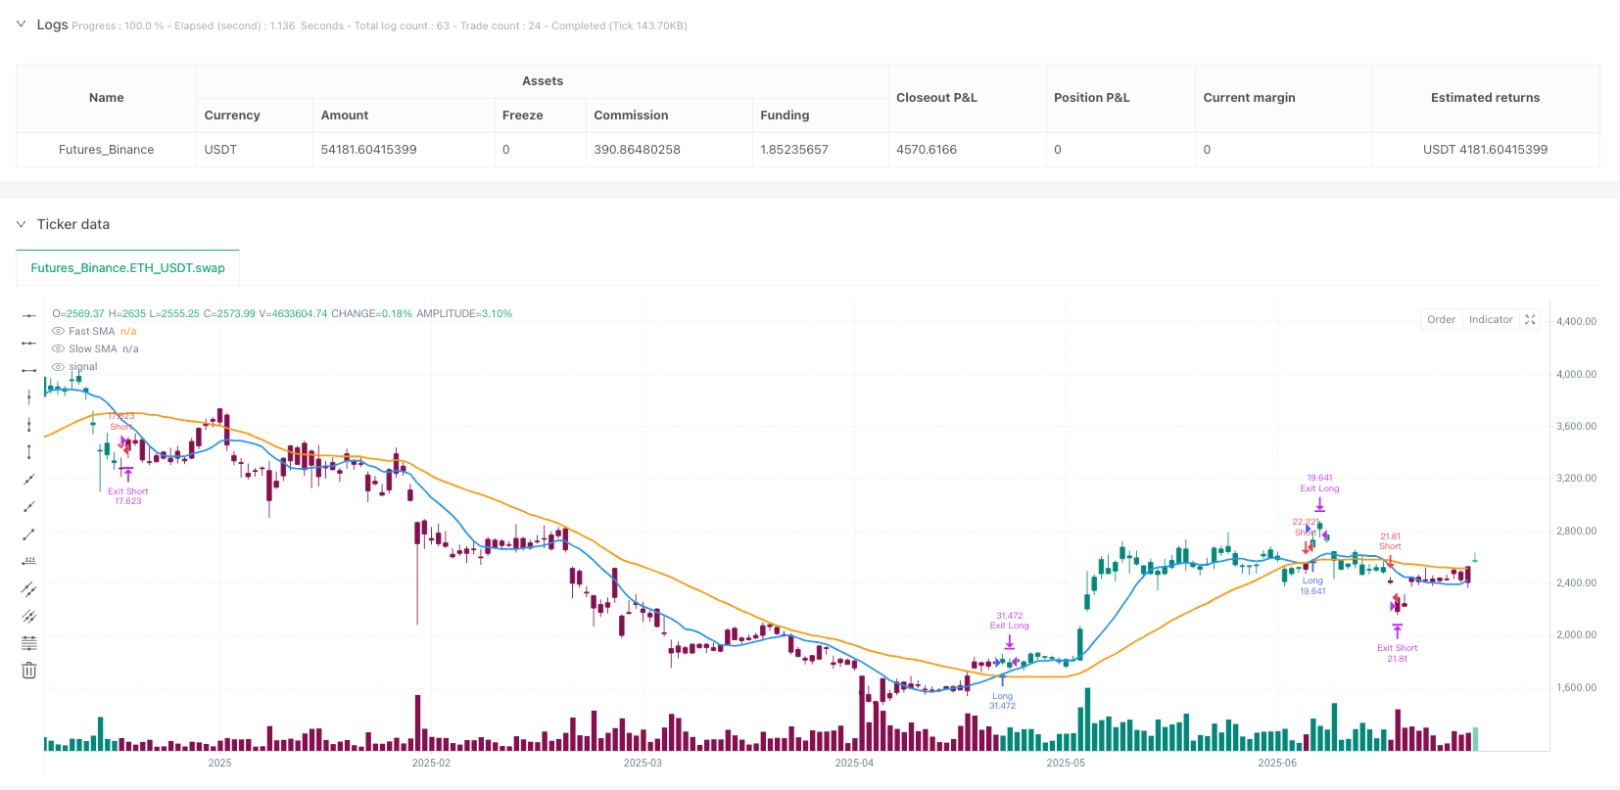The width and height of the screenshot is (1620, 790).
Task: Select the Fibonacci retracement lines tool
Action: 29,643
